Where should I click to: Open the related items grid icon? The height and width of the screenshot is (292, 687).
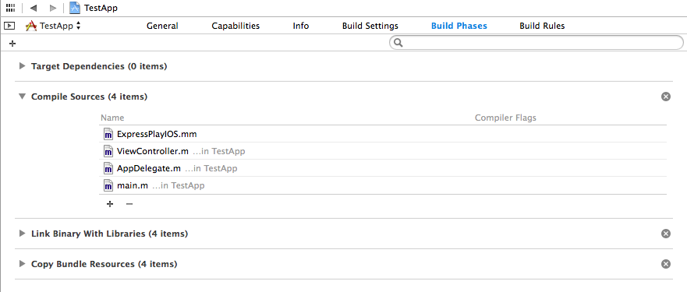tap(10, 8)
